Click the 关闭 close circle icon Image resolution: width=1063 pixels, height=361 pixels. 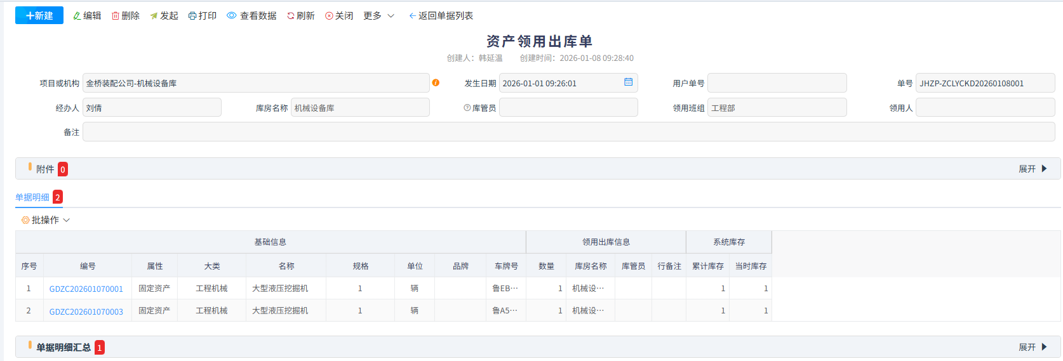click(x=329, y=16)
